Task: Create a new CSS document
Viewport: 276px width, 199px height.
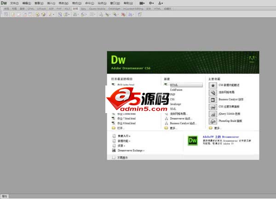Action: click(x=172, y=99)
